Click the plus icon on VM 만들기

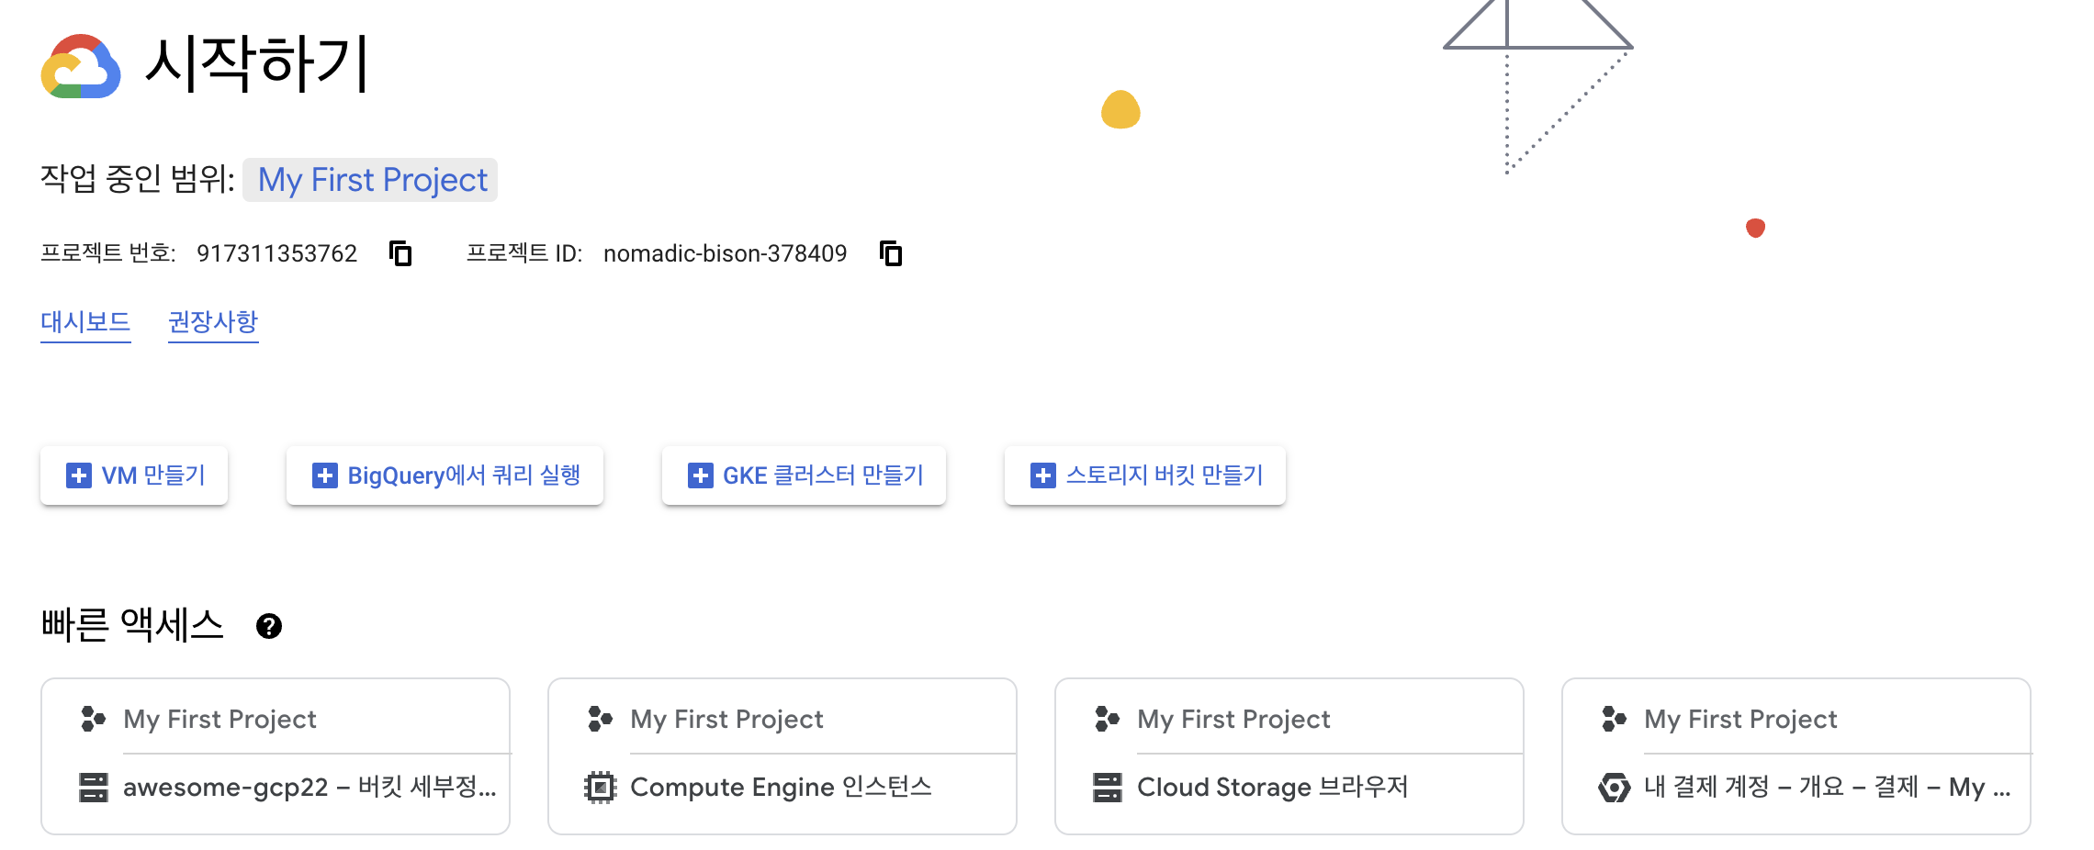[79, 475]
